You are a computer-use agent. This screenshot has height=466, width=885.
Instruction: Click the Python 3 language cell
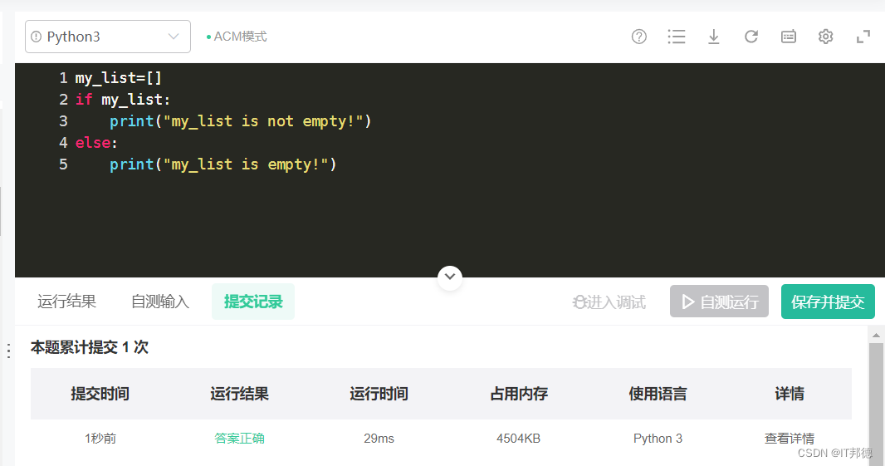[x=658, y=439]
